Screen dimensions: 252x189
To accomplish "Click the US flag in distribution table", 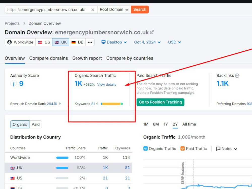I will click(13, 178).
